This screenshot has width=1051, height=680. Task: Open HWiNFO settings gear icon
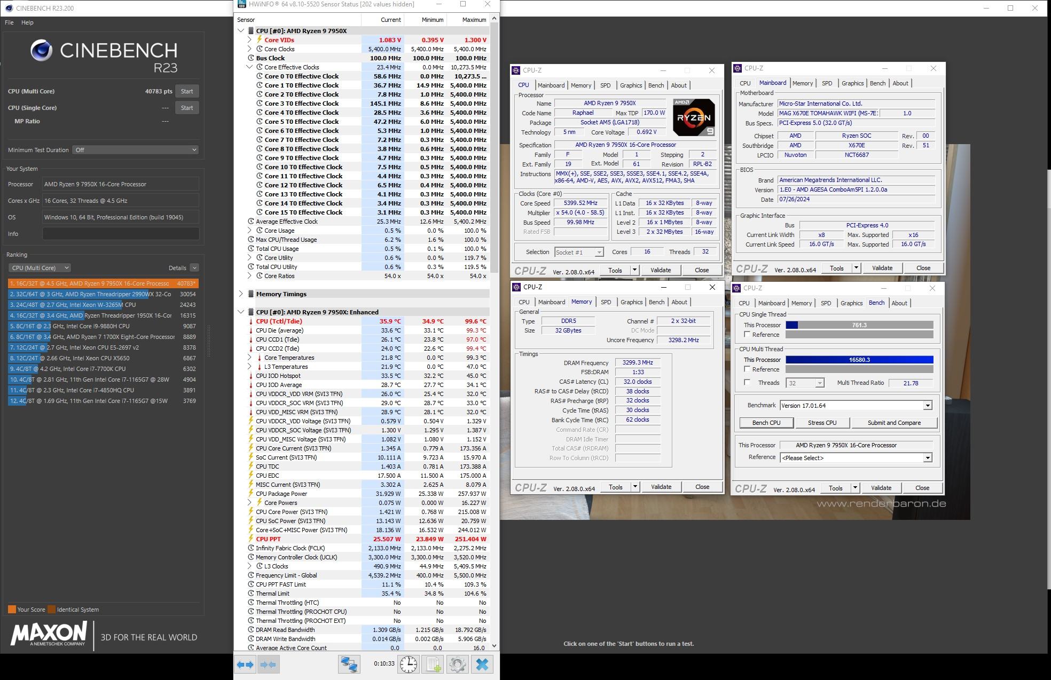tap(457, 665)
